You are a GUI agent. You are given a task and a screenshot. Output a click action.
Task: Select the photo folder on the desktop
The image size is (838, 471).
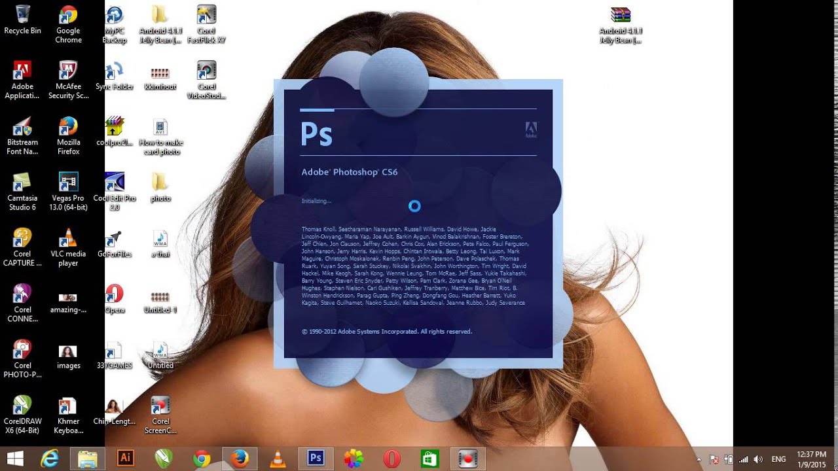pos(160,188)
